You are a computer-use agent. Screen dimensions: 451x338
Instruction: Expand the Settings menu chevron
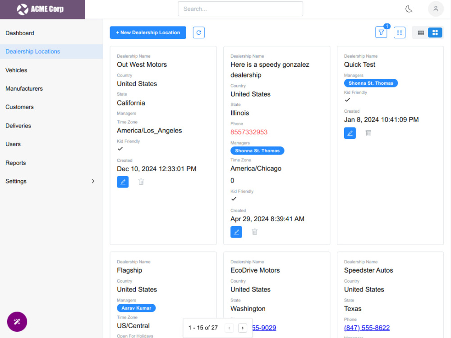coord(93,181)
